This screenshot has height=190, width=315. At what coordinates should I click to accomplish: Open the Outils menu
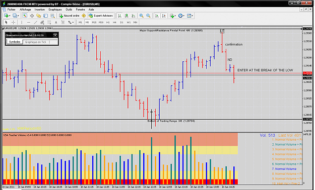click(x=69, y=10)
